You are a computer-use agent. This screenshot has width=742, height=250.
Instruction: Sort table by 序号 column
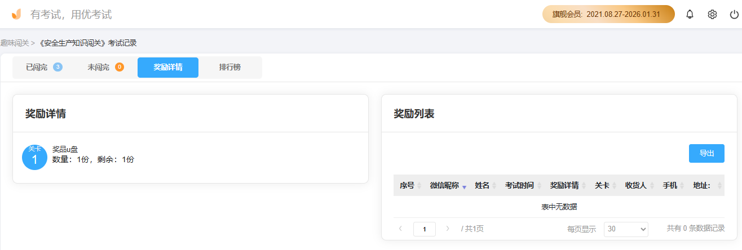point(410,185)
